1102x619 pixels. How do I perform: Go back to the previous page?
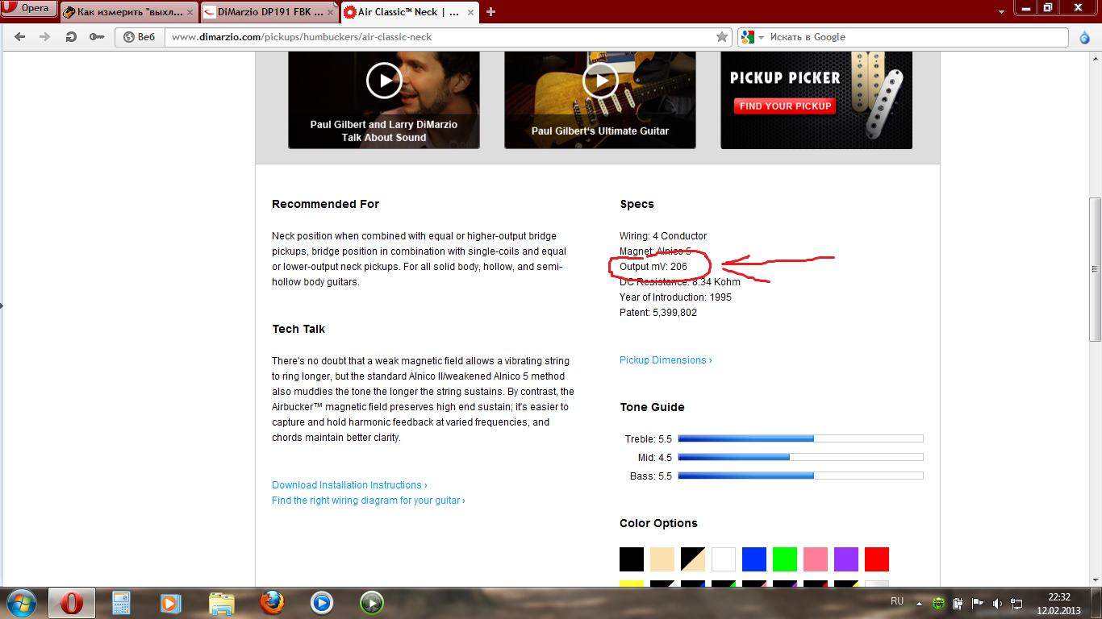click(20, 37)
